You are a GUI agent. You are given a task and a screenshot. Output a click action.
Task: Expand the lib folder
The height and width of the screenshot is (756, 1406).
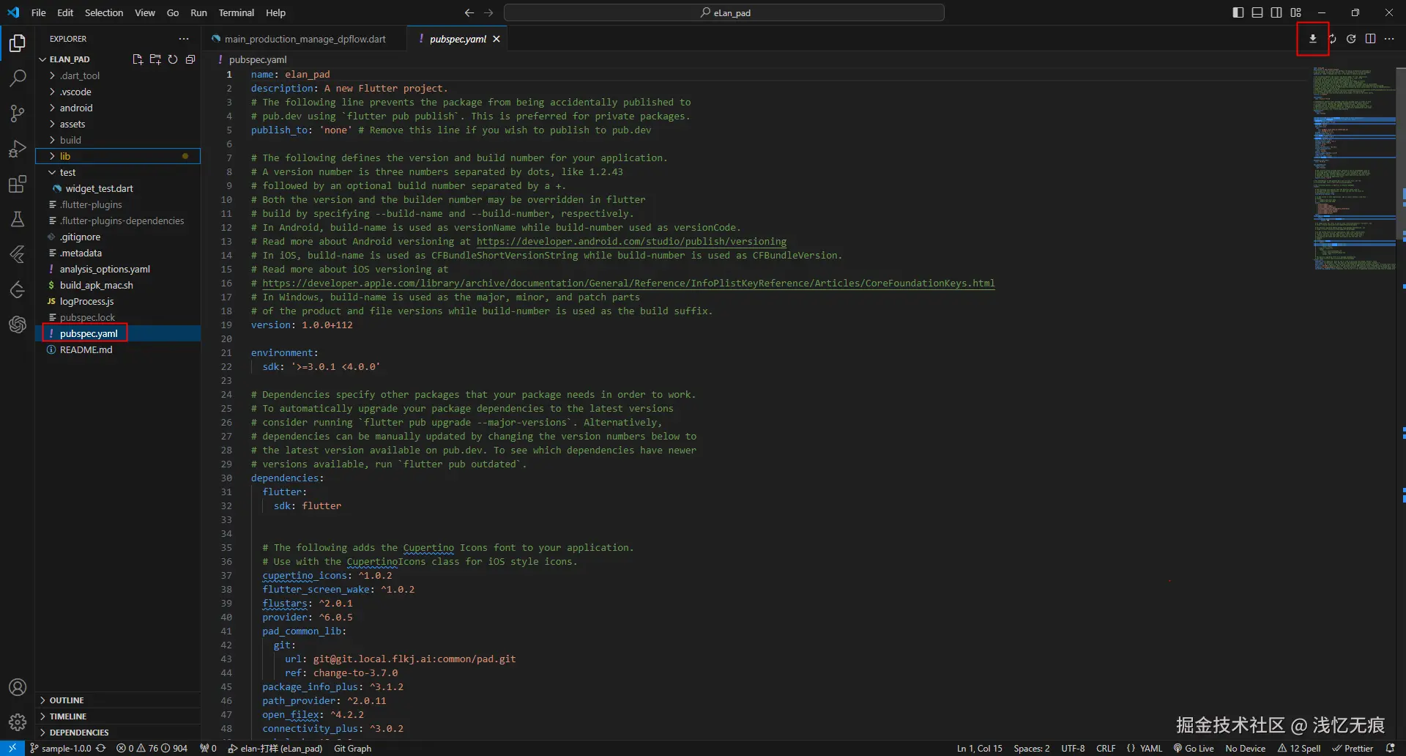tap(65, 156)
